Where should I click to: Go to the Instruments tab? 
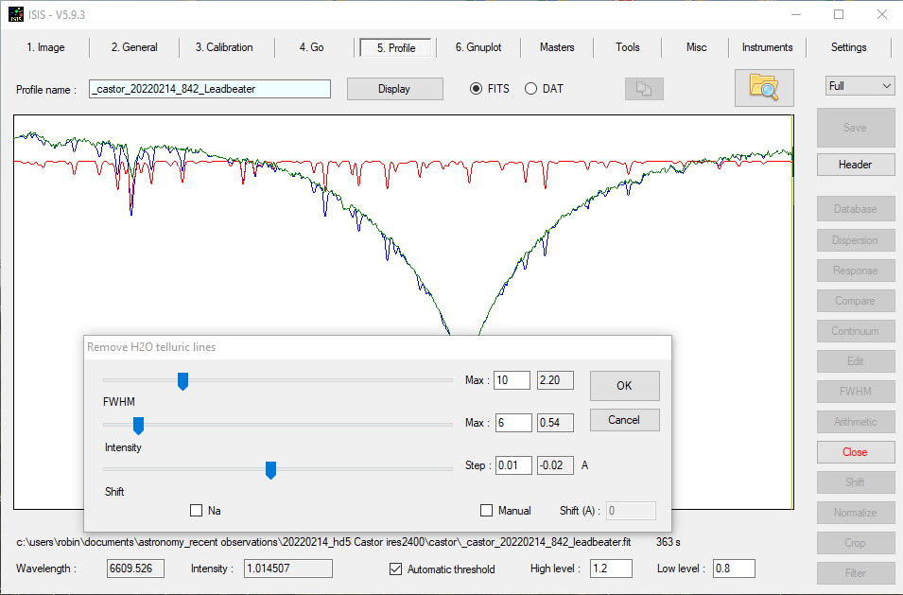click(767, 47)
